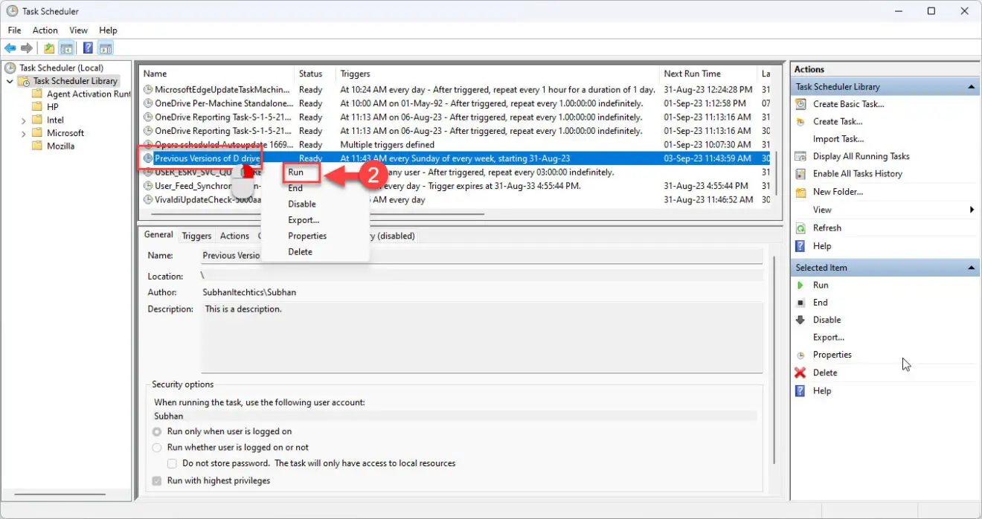Switch to the Triggers tab
982x519 pixels.
[x=196, y=235]
